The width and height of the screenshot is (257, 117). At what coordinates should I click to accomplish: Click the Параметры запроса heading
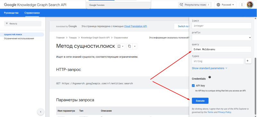[x=75, y=100]
